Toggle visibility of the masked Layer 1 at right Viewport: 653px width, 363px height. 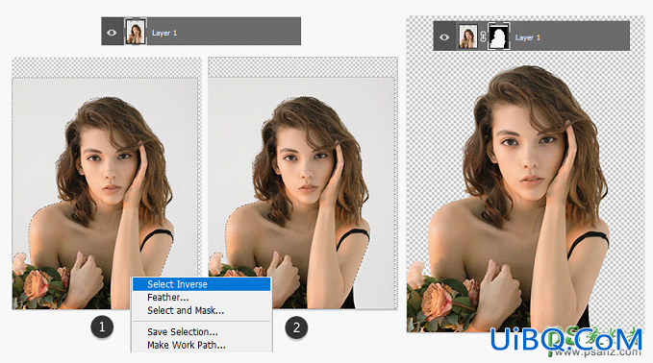click(x=444, y=37)
